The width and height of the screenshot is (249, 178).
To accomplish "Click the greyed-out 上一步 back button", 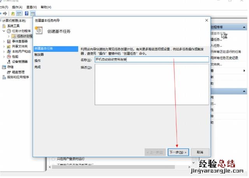I will tap(155, 152).
